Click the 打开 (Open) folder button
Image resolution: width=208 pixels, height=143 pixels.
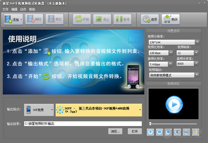(x=135, y=131)
